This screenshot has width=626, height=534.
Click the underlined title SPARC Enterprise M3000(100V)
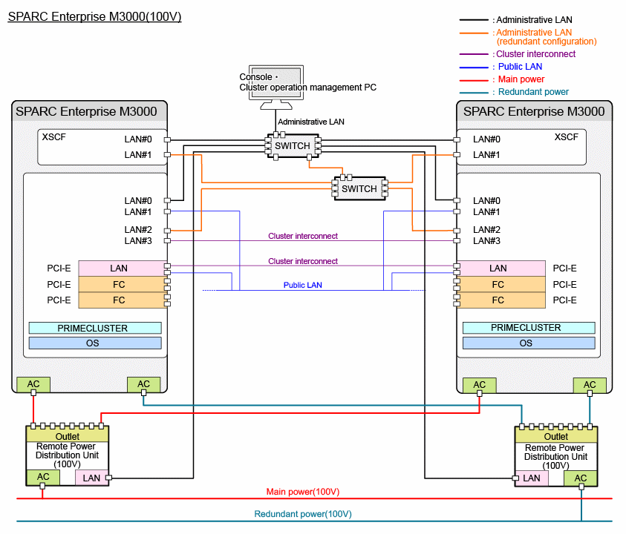click(94, 16)
